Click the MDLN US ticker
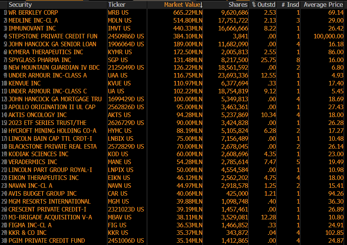The width and height of the screenshot is (347, 245). (x=120, y=21)
